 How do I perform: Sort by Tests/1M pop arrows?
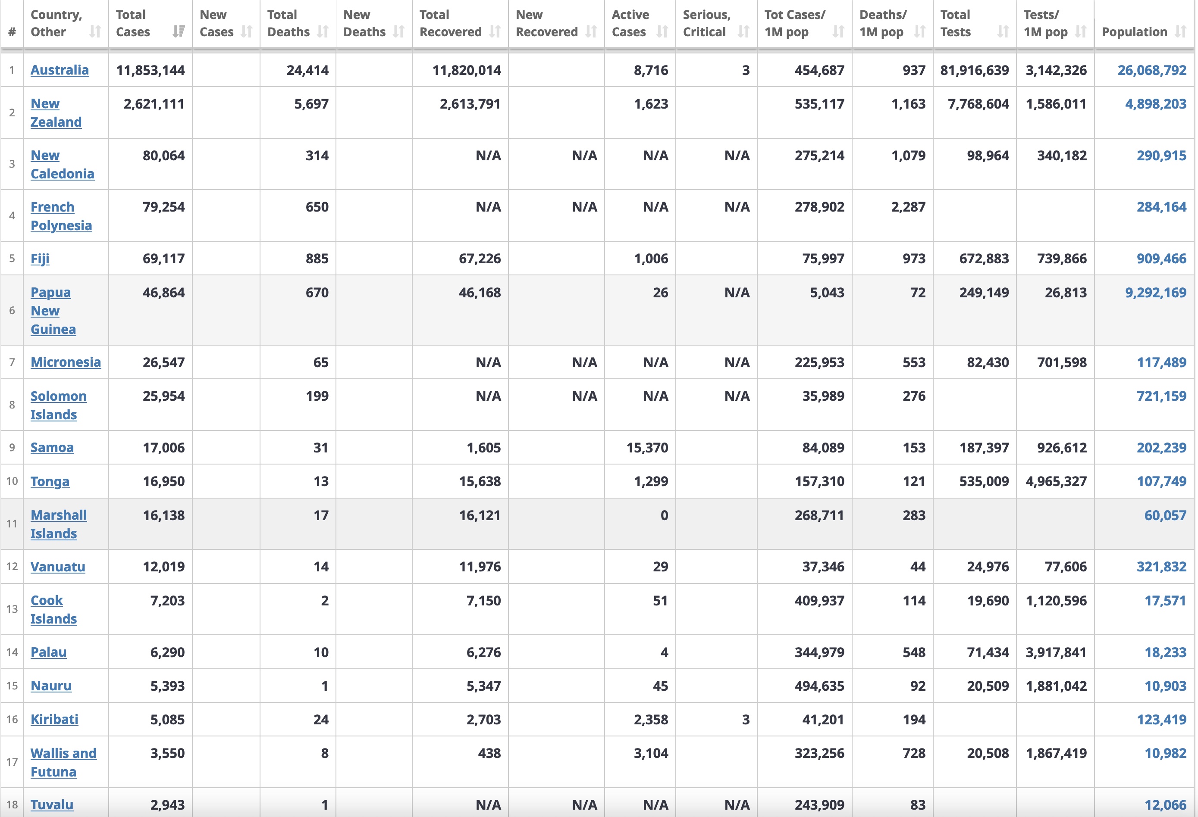(1081, 32)
